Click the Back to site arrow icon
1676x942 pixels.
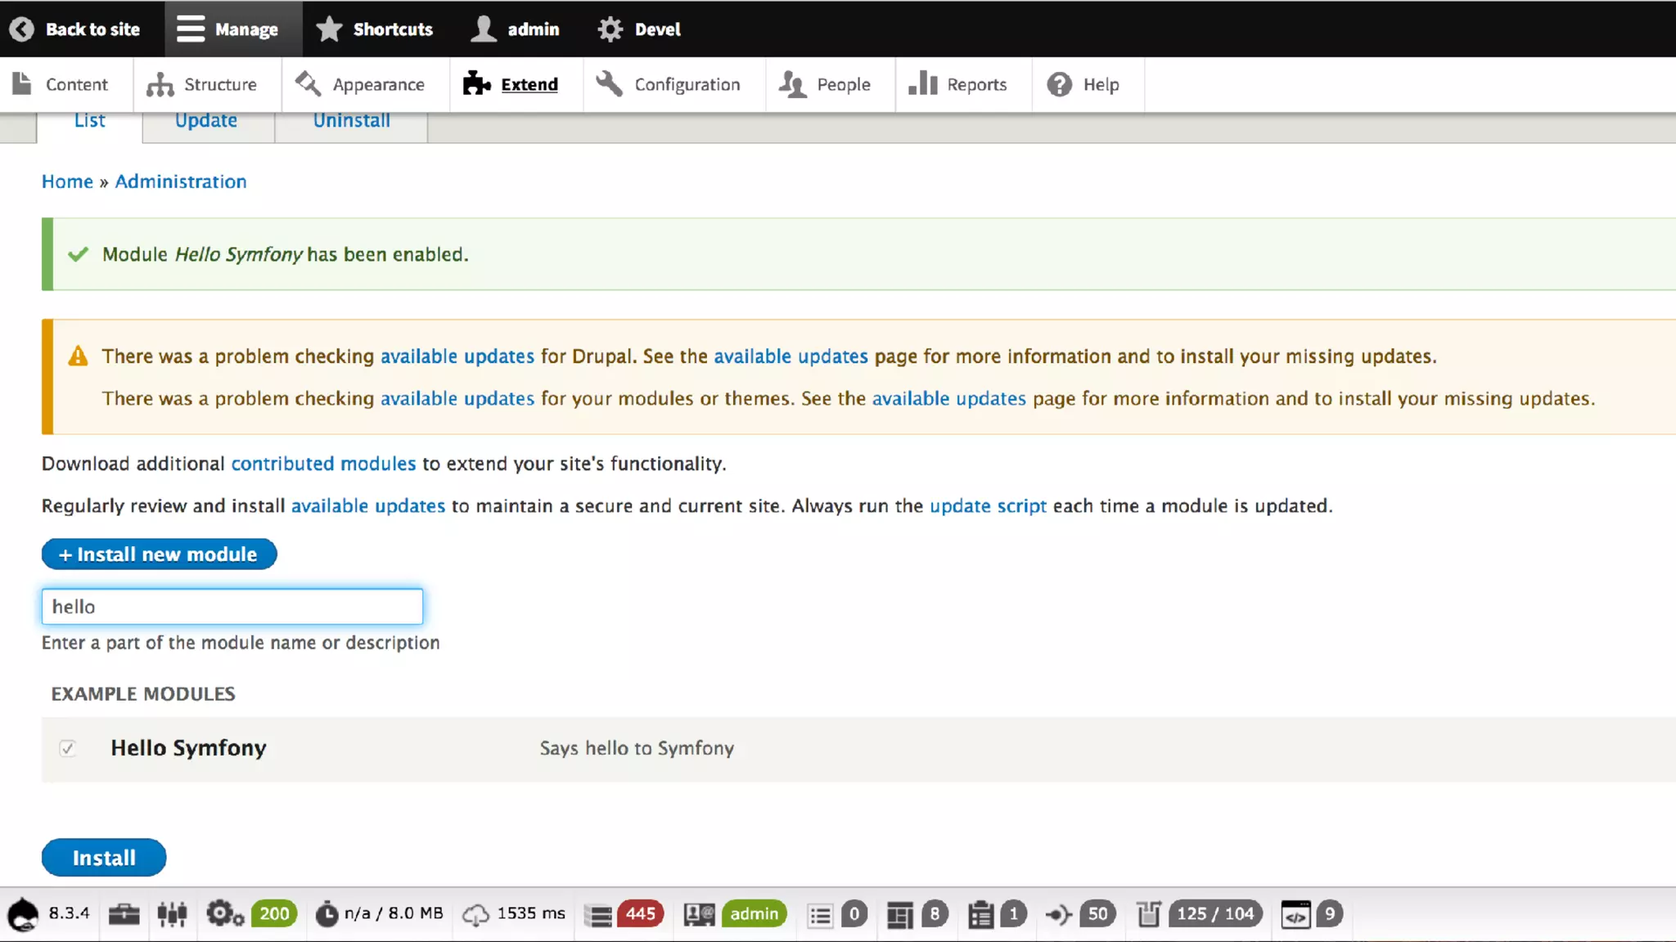[x=22, y=29]
